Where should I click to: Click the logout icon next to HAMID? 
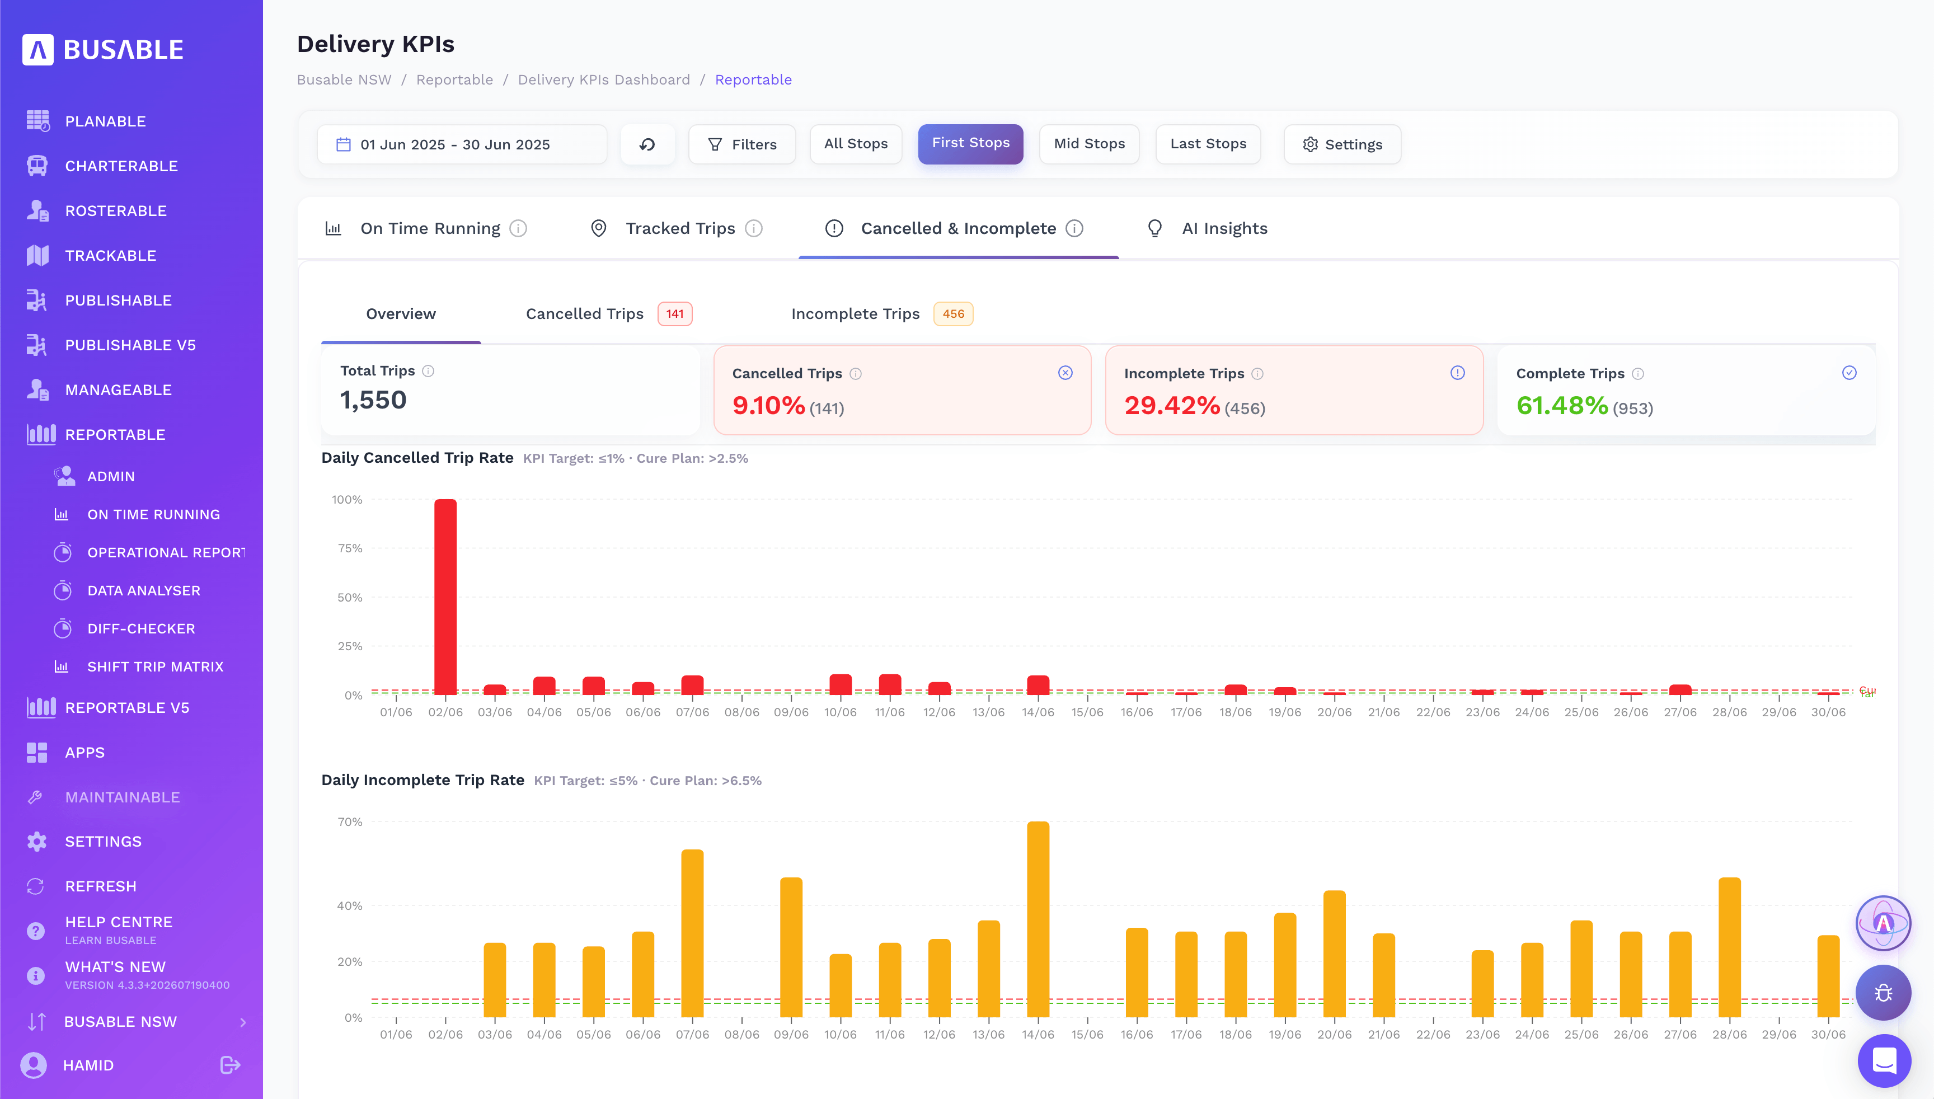[x=229, y=1065]
